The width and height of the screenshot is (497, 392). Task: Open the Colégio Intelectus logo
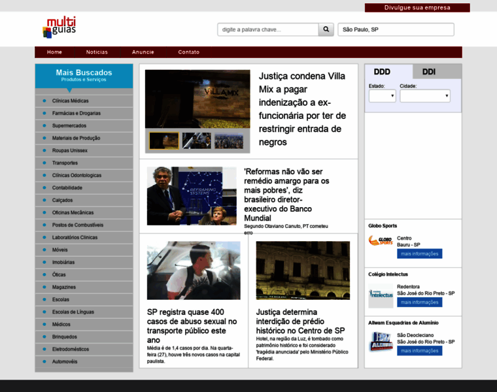click(381, 295)
